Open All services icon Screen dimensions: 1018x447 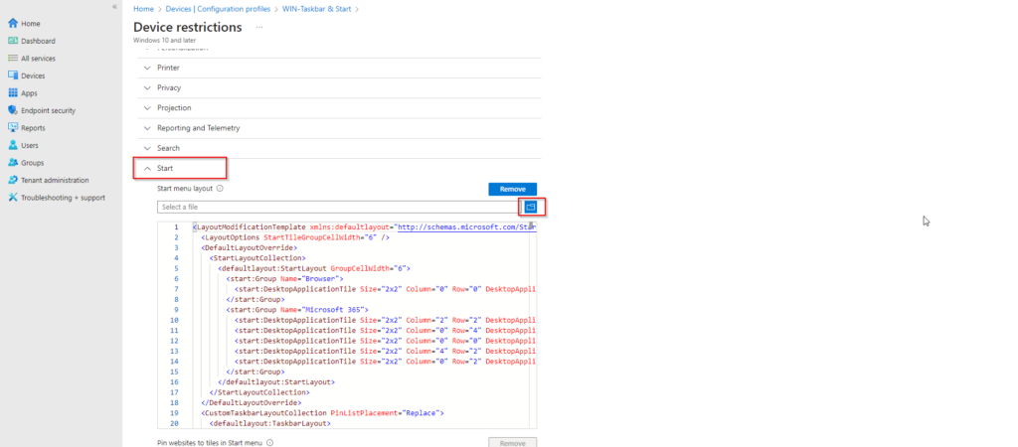(13, 59)
